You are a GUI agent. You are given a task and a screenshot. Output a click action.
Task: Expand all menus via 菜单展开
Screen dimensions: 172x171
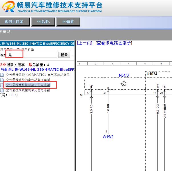pos(7,49)
